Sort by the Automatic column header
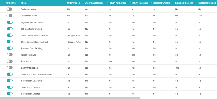This screenshot has height=99, width=217. point(11,3)
